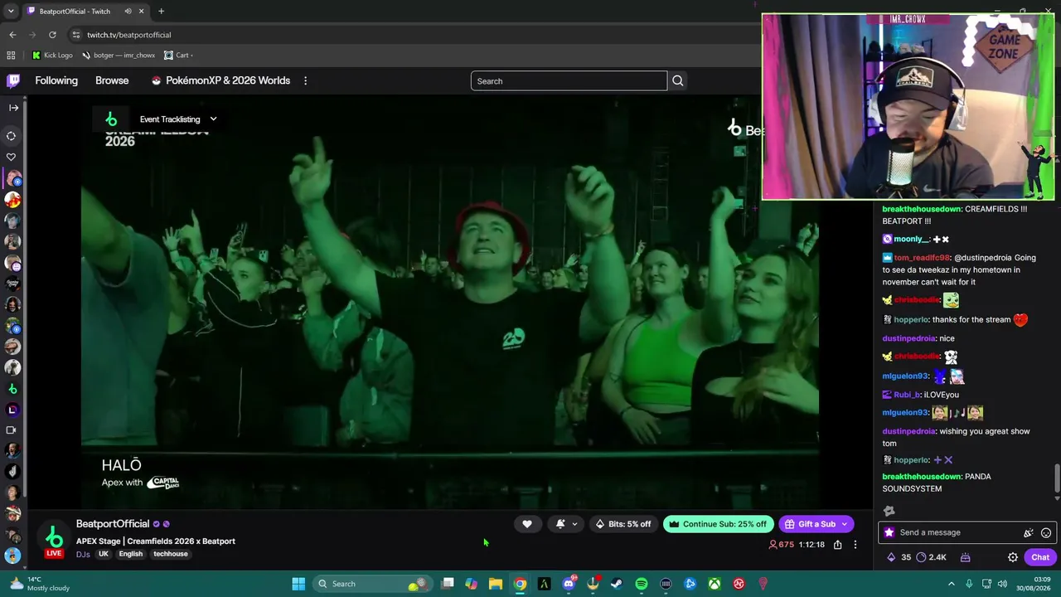Image resolution: width=1061 pixels, height=597 pixels.
Task: Follow channel using the heart button
Action: (x=527, y=524)
